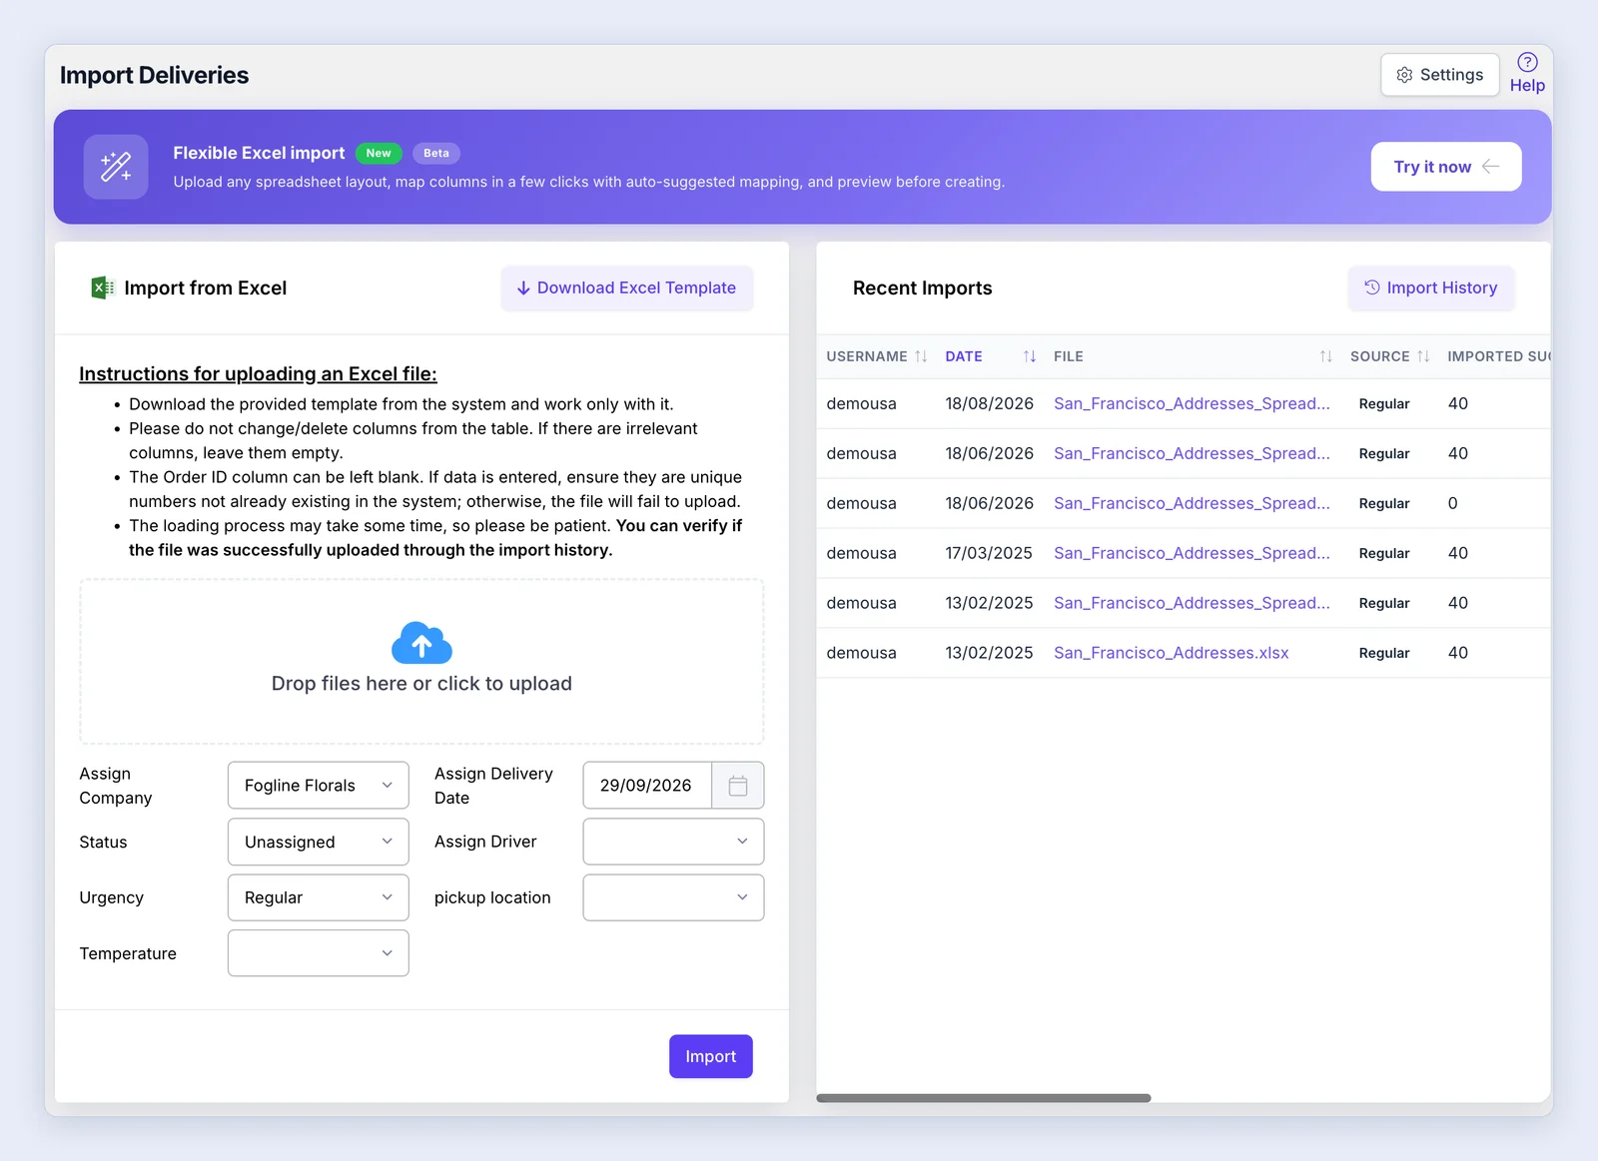Click the Try it now button
1598x1161 pixels.
click(1445, 167)
